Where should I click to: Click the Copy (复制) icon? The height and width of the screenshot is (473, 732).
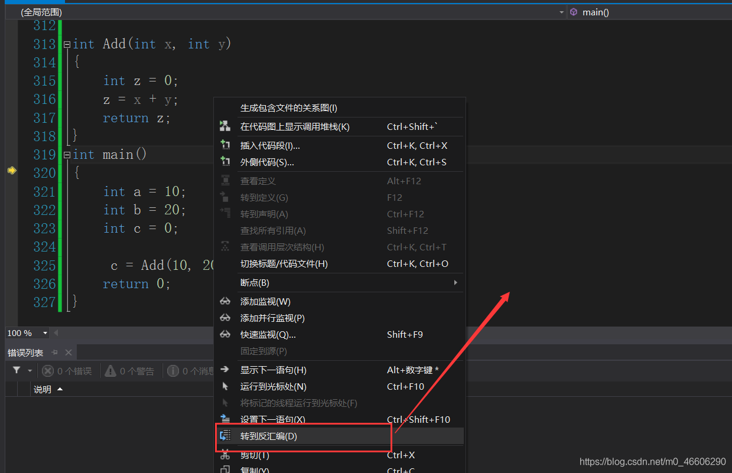225,470
